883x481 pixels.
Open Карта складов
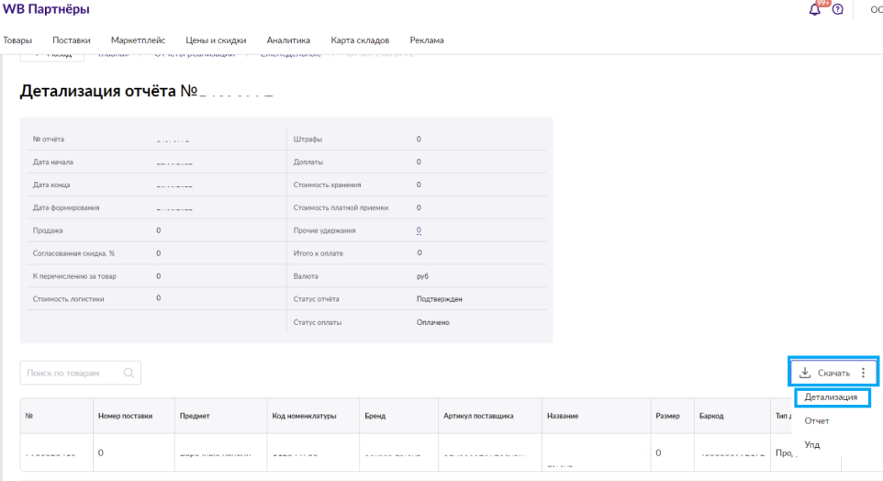coord(360,40)
